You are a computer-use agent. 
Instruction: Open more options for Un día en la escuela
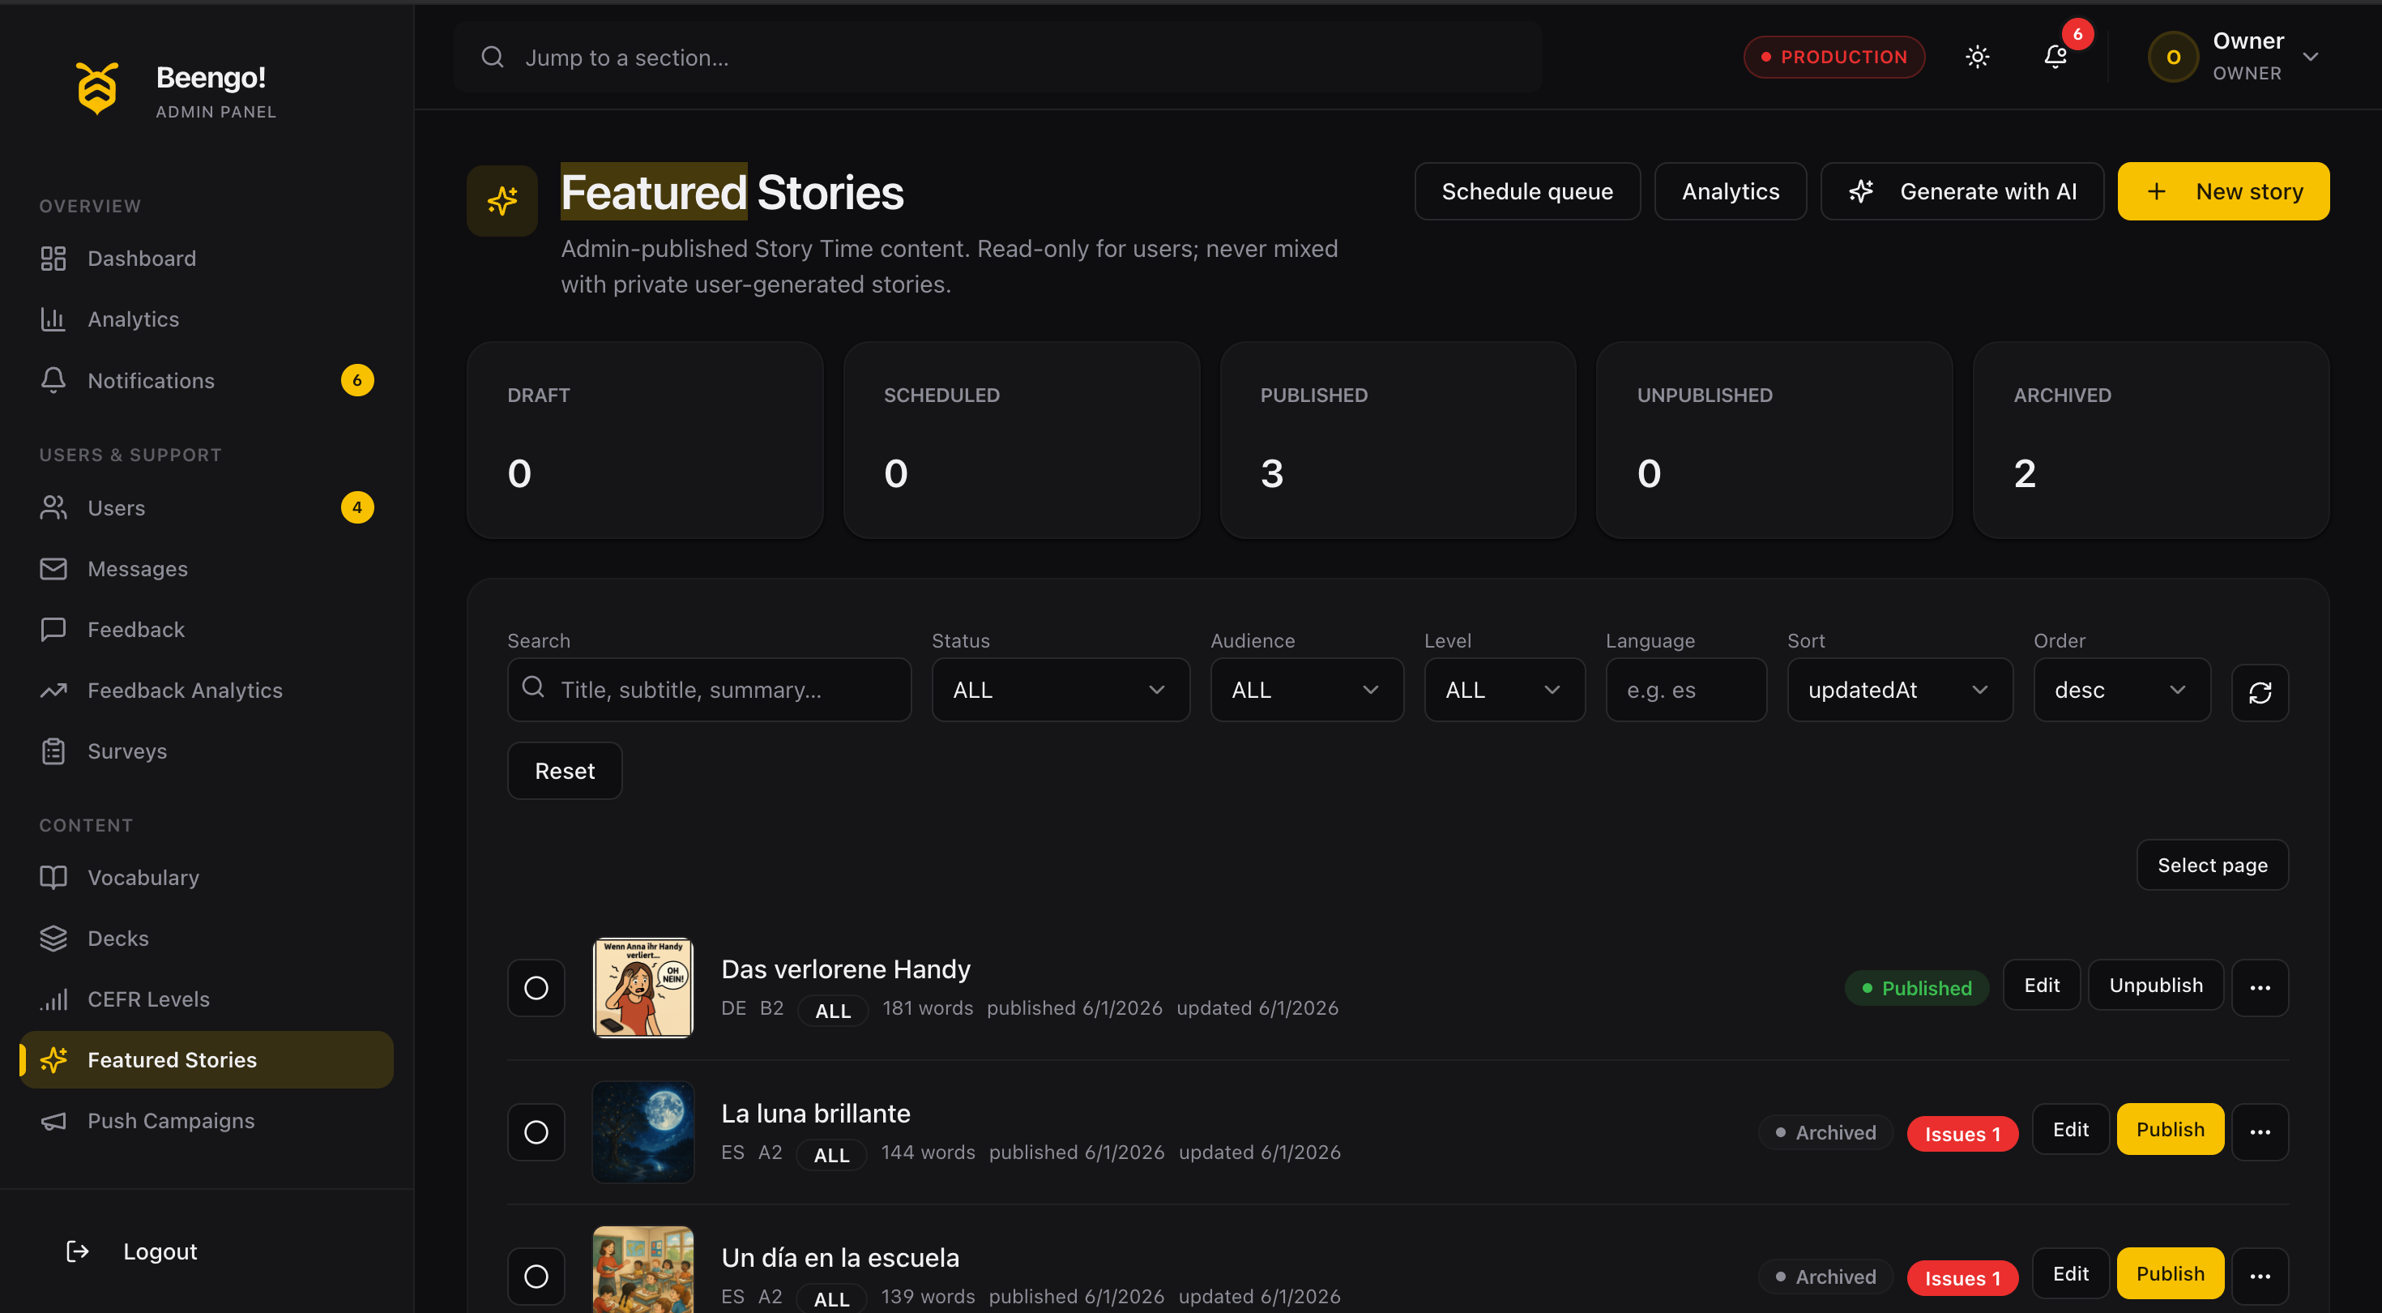pyautogui.click(x=2259, y=1276)
